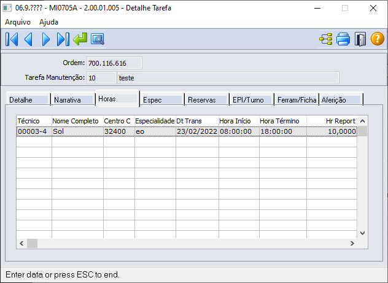Image resolution: width=388 pixels, height=283 pixels.
Task: Open the orange help question icon
Action: click(x=378, y=39)
